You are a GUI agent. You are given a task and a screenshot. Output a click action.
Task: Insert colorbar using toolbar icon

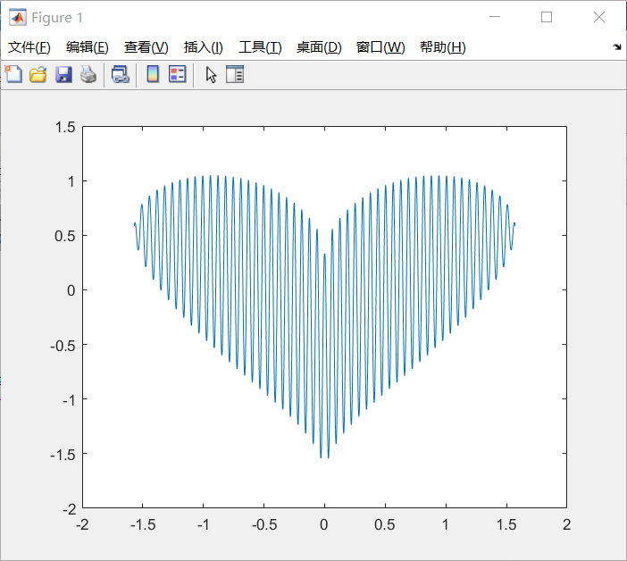153,74
